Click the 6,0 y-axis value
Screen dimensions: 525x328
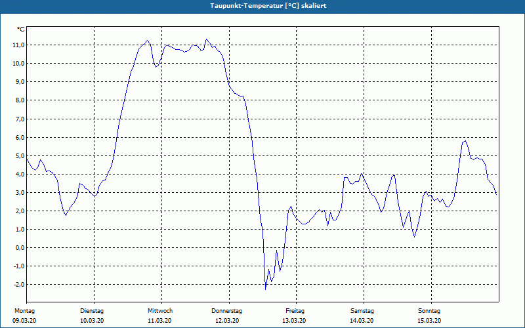[20, 138]
